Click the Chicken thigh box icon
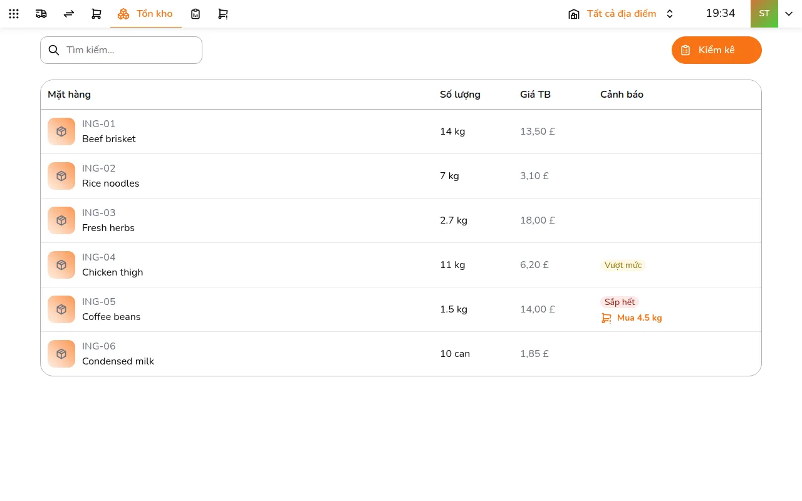The width and height of the screenshot is (802, 501). (x=61, y=265)
